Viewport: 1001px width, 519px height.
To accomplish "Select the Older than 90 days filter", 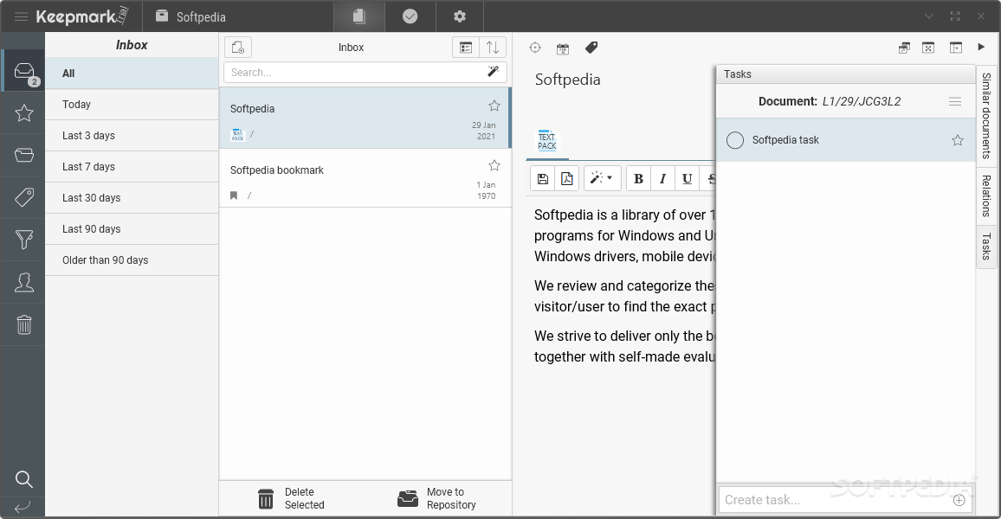I will pyautogui.click(x=132, y=260).
